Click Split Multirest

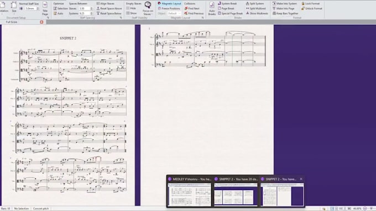[255, 8]
